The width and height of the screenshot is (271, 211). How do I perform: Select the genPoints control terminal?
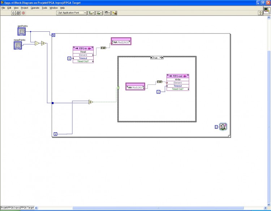(x=22, y=31)
